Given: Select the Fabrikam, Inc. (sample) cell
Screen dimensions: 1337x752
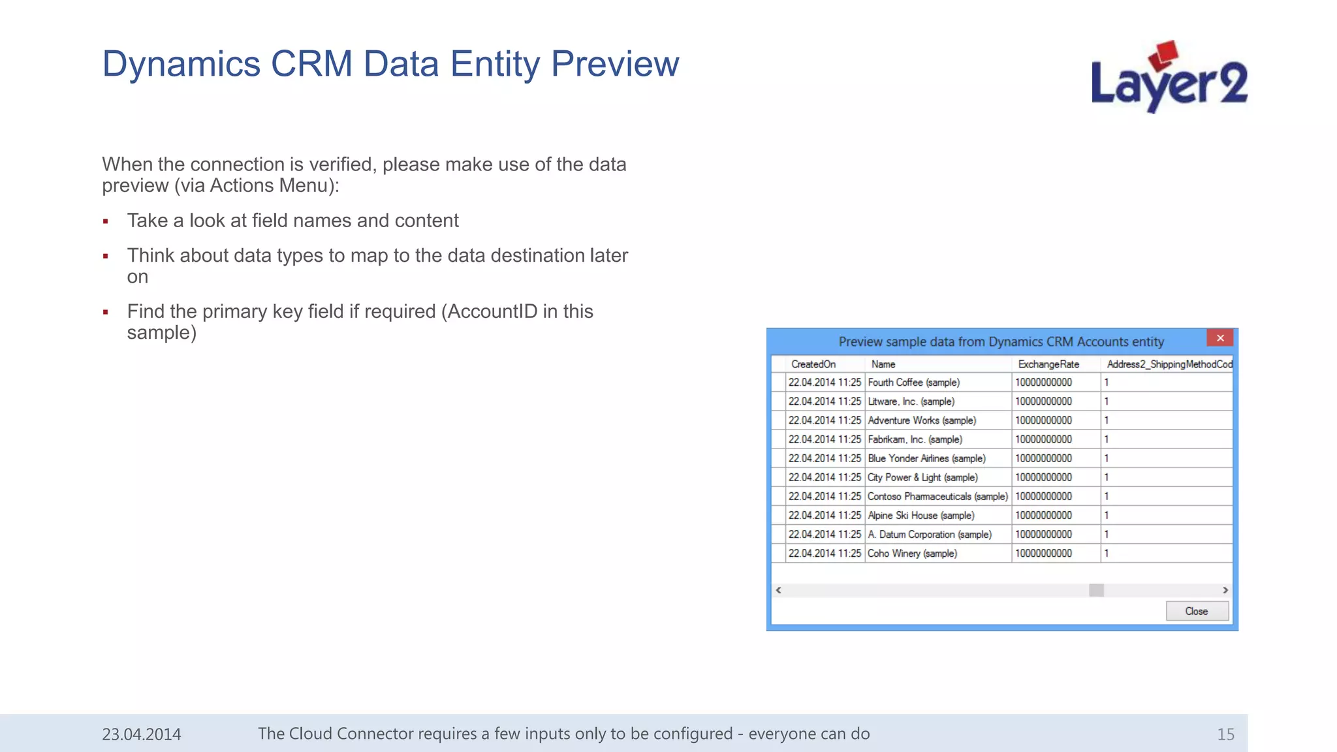Looking at the screenshot, I should click(x=938, y=439).
